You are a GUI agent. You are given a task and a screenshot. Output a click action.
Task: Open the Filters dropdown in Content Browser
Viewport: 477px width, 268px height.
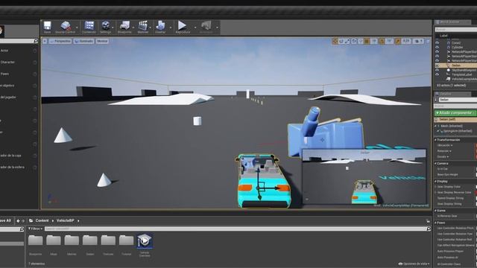(35, 229)
